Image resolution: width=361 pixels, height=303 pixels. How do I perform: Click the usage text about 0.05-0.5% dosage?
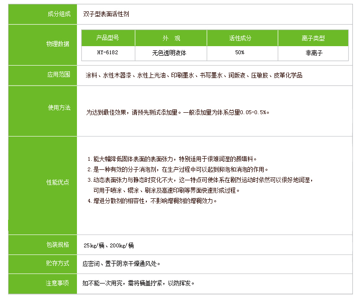click(x=178, y=112)
